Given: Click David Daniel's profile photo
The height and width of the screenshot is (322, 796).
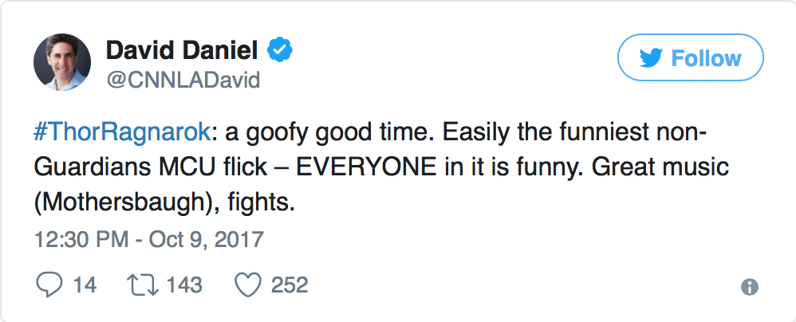Looking at the screenshot, I should click(62, 63).
